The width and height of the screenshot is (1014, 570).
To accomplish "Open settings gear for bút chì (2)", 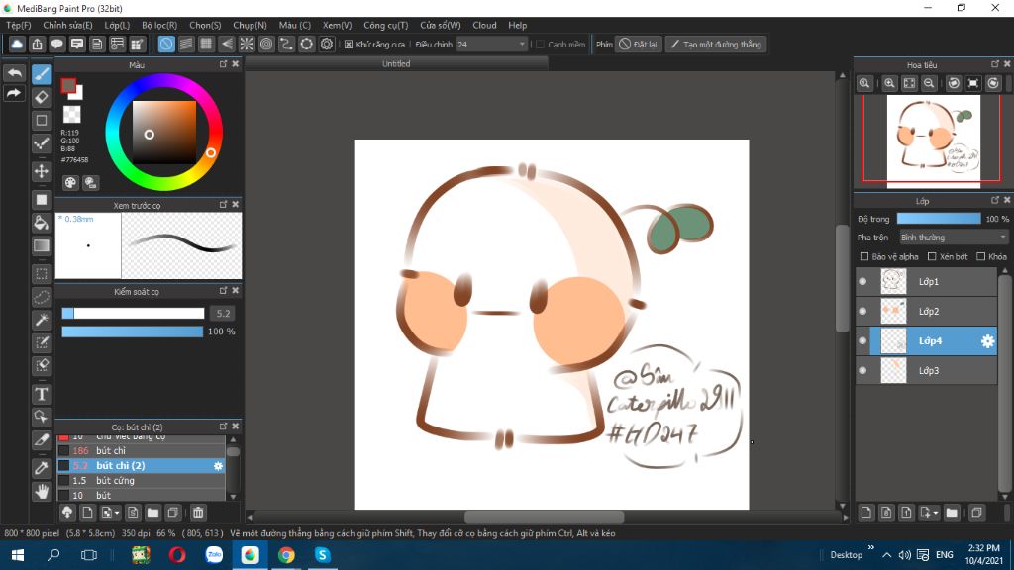I will [218, 466].
